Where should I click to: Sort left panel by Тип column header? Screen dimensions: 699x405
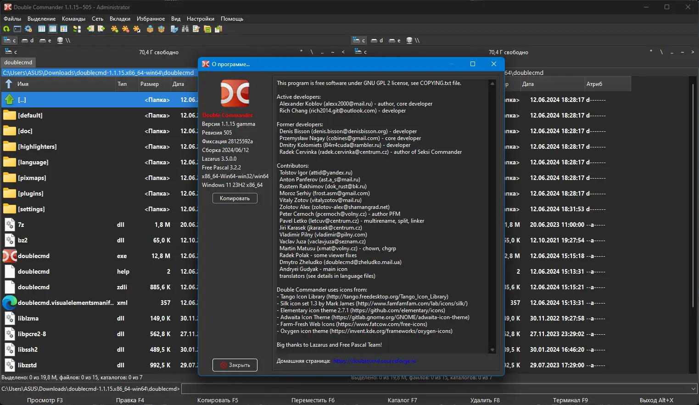127,84
